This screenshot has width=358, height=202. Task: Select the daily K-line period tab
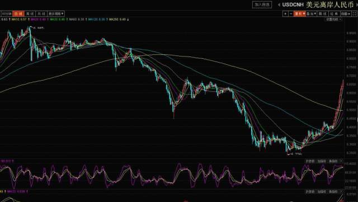[18, 14]
